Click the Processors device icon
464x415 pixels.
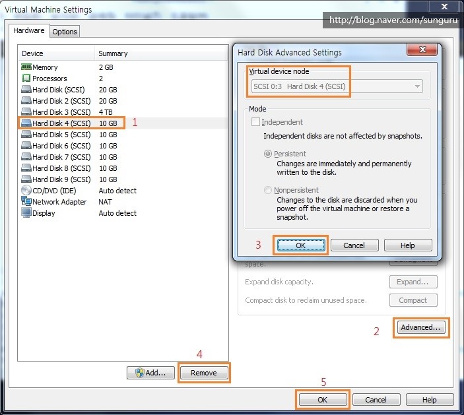26,79
